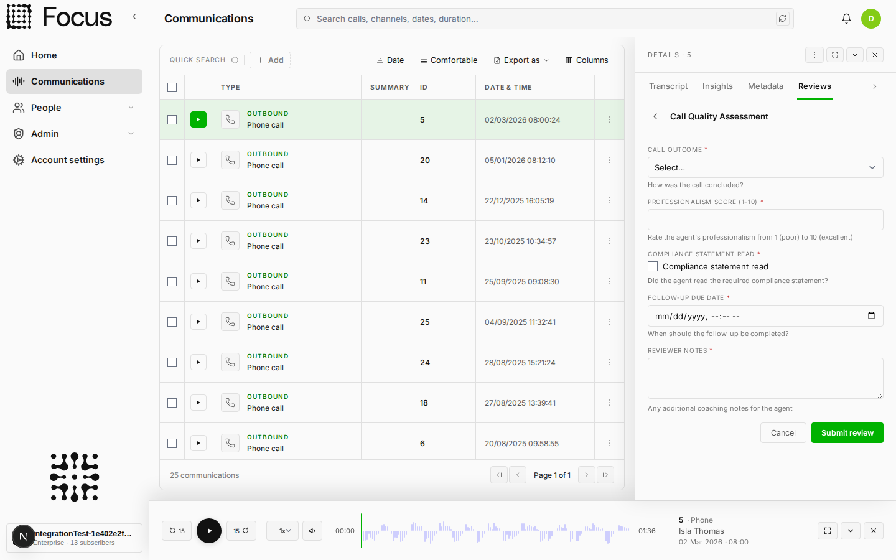Viewport: 896px width, 560px height.
Task: Play the call recording in the player
Action: click(209, 531)
